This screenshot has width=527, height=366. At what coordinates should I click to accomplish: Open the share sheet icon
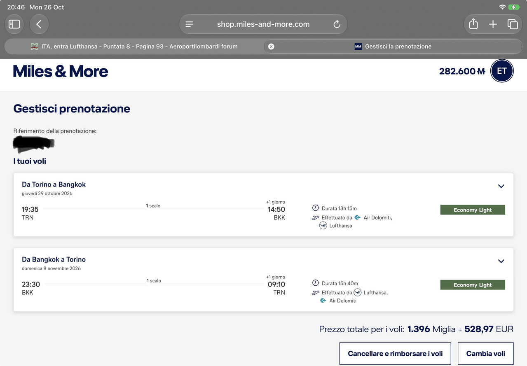click(473, 24)
